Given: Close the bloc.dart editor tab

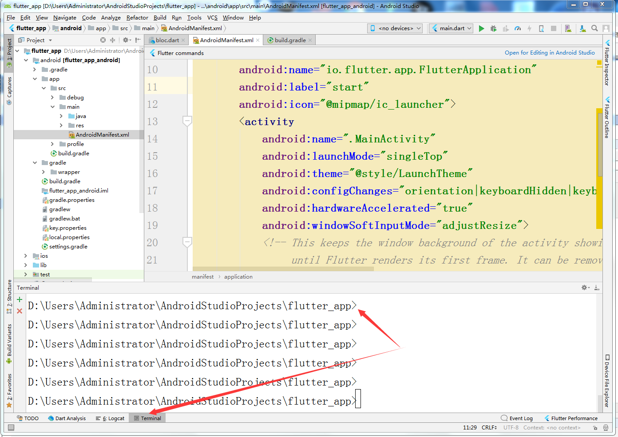Looking at the screenshot, I should tap(183, 40).
